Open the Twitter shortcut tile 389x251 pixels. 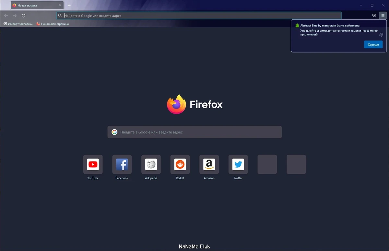click(x=238, y=164)
